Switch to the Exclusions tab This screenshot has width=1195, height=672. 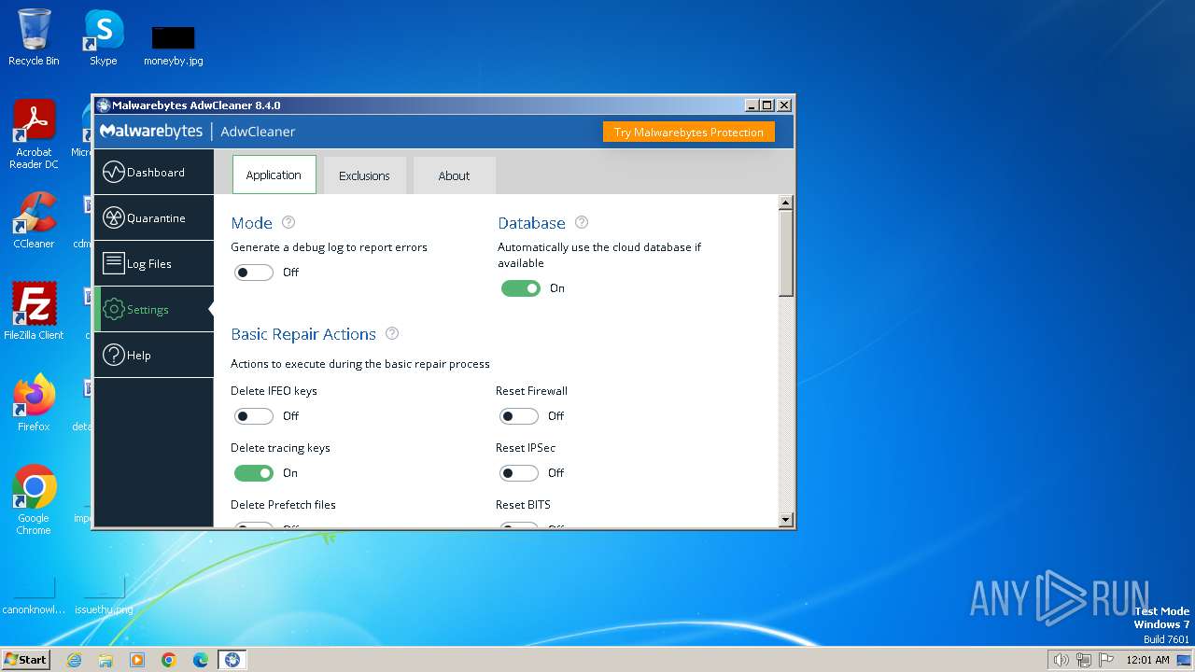click(x=364, y=175)
